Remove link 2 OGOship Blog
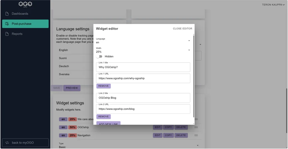The height and width of the screenshot is (149, 288). [104, 116]
